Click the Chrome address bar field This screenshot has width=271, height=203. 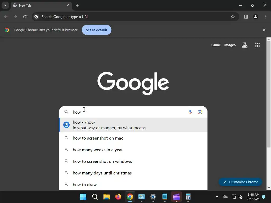pos(135,17)
